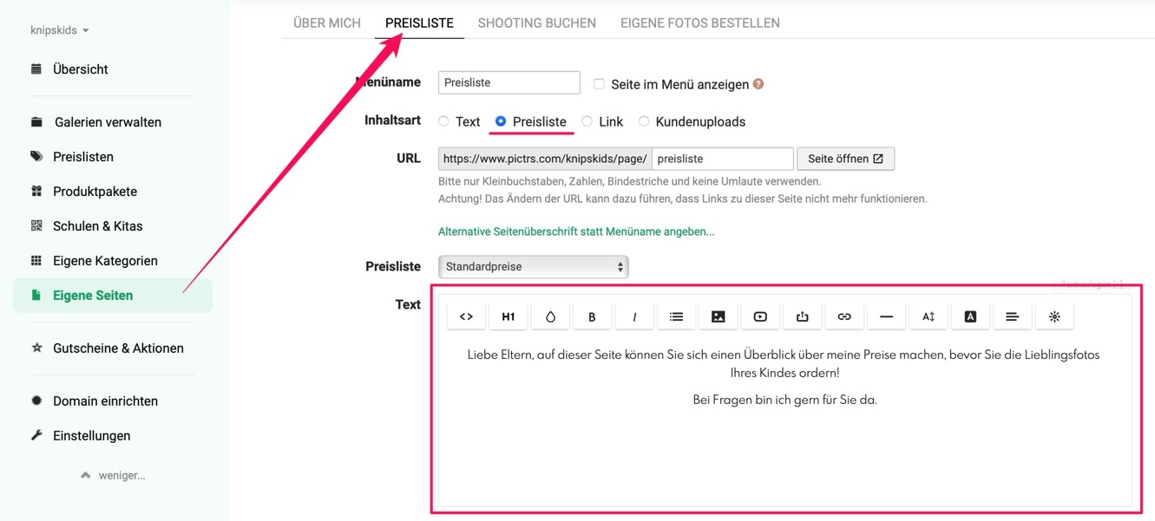Toggle bold formatting in text editor

(592, 317)
